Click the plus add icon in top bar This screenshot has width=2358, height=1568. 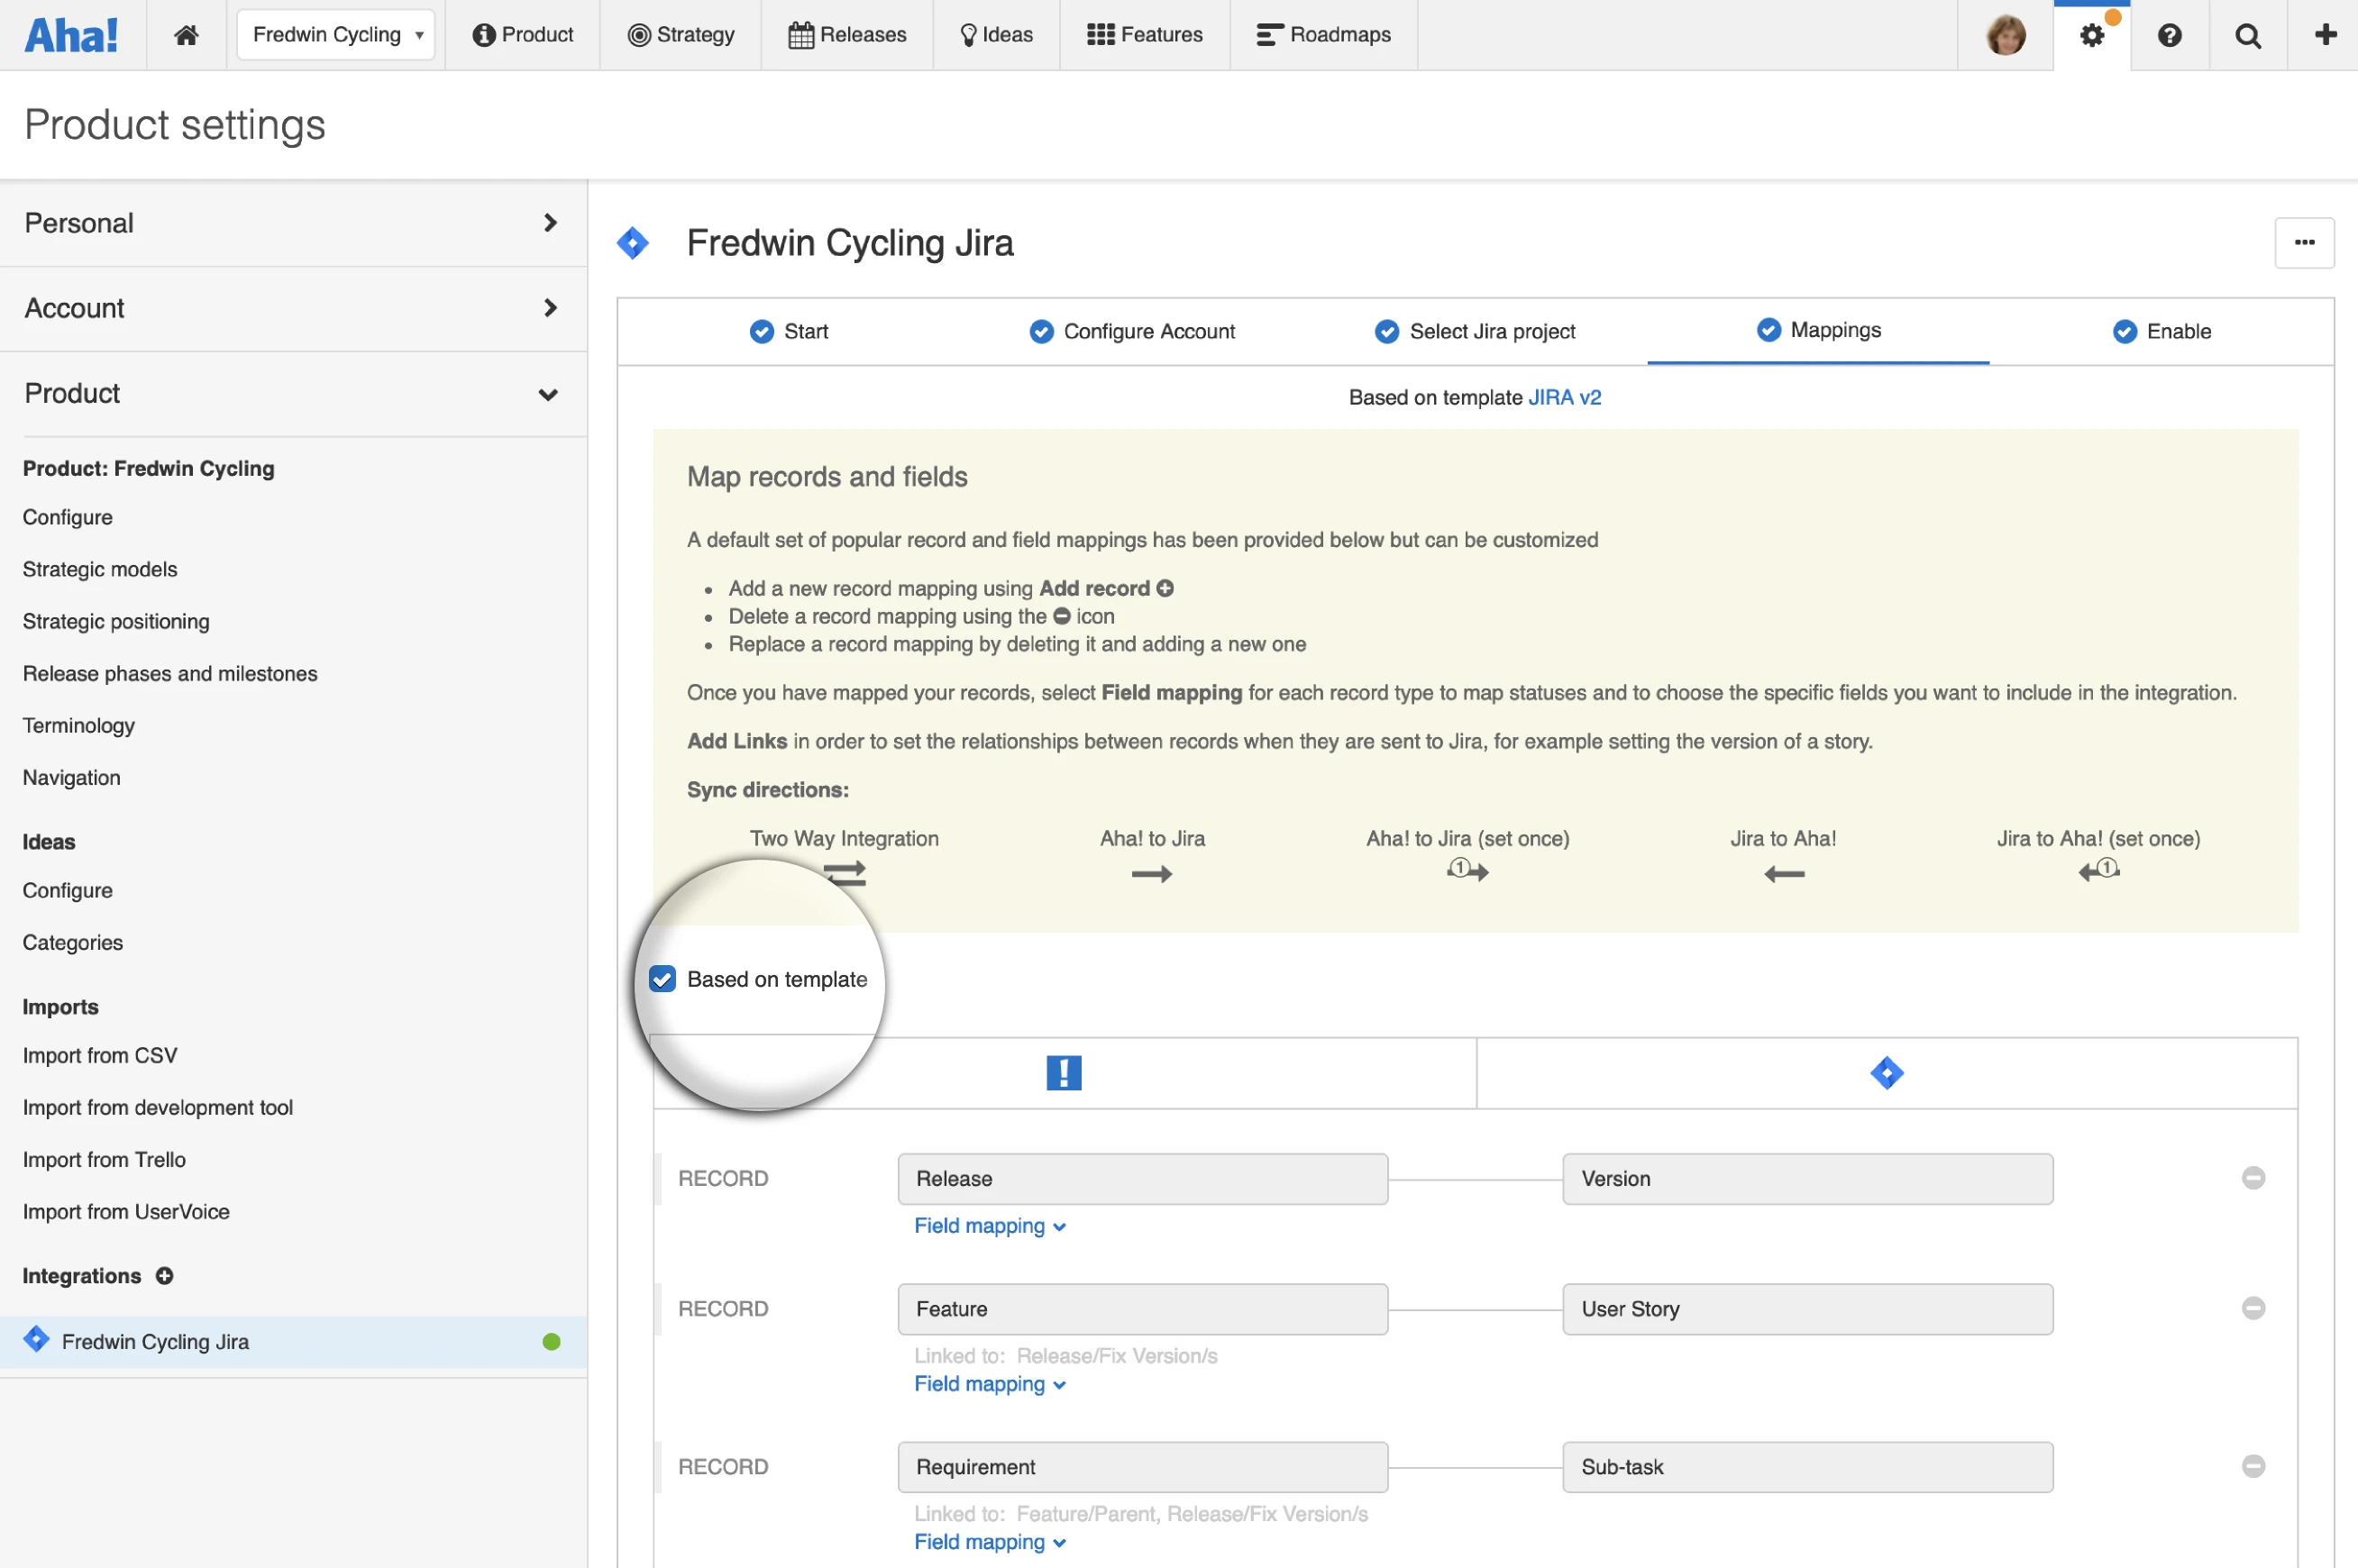point(2325,35)
